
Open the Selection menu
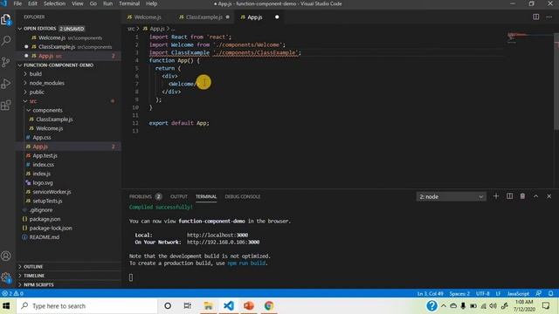(54, 3)
